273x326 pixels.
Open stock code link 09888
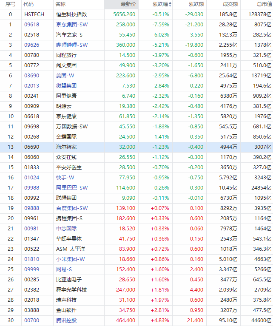[x=31, y=208]
